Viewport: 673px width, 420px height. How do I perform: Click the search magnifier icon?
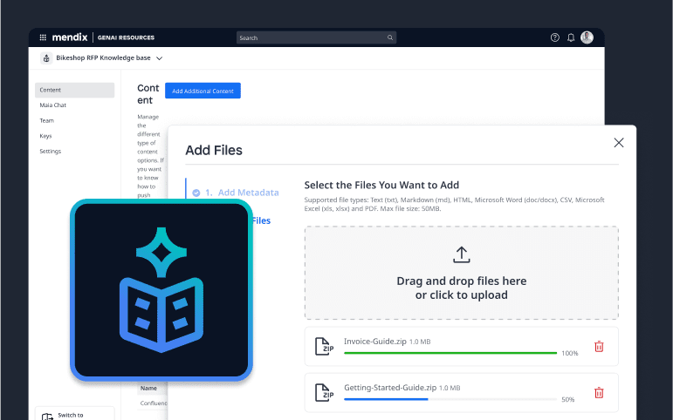[389, 37]
